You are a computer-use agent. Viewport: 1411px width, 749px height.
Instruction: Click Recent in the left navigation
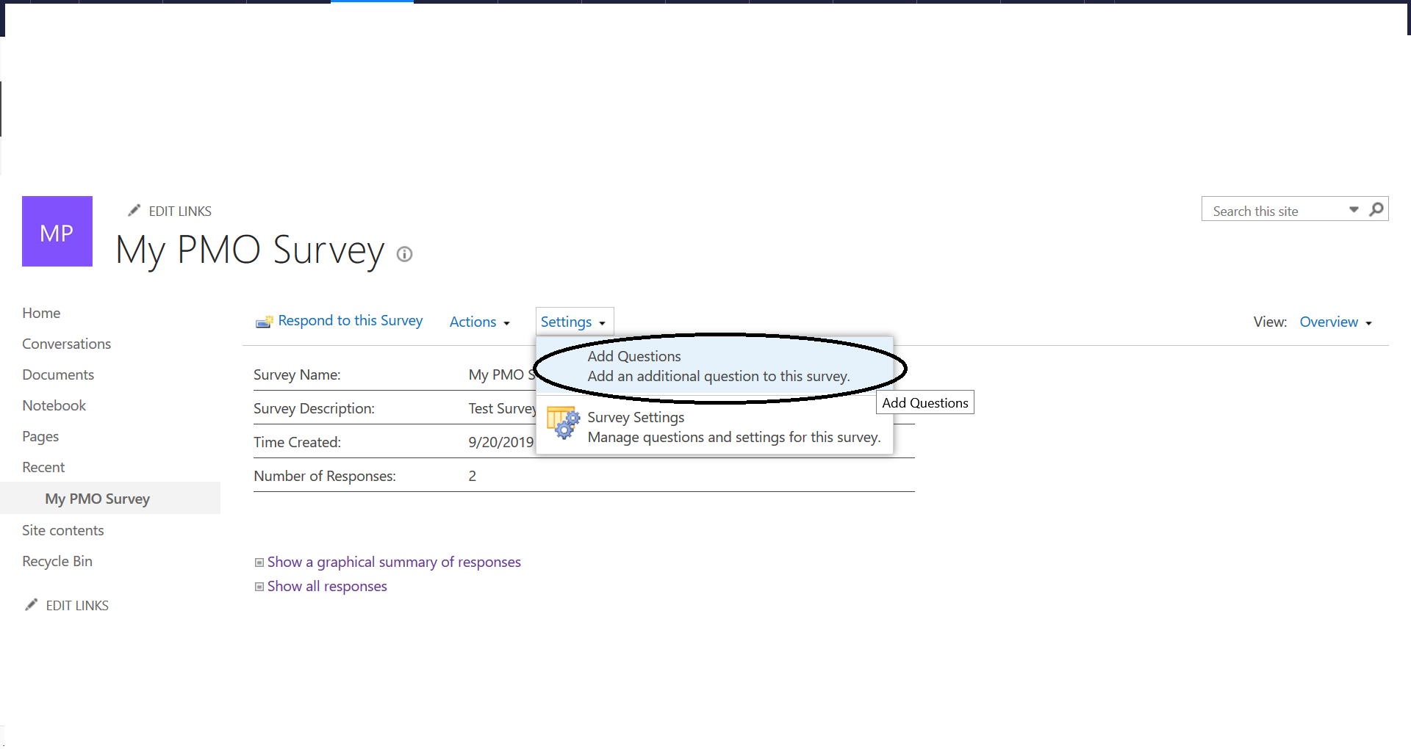(x=43, y=467)
